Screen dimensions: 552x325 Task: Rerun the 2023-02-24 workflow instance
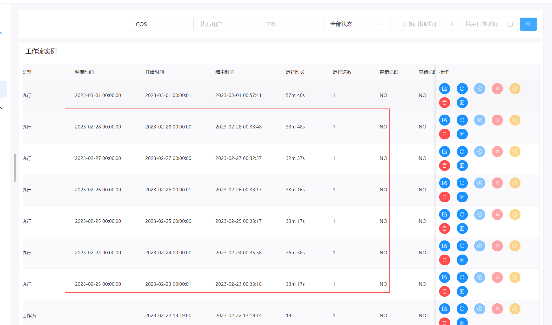(x=462, y=246)
